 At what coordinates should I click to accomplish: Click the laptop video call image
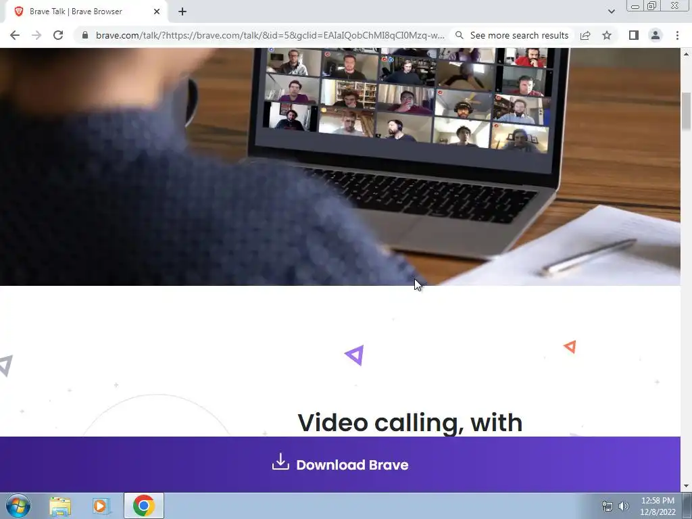341,167
